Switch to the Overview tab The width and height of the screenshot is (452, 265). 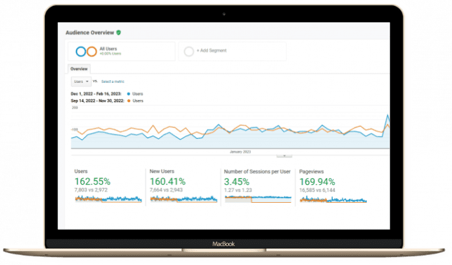click(79, 68)
